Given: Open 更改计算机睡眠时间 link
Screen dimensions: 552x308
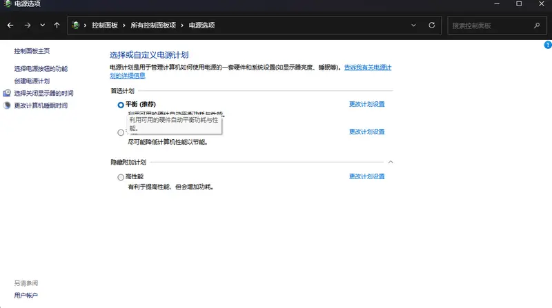Looking at the screenshot, I should coord(41,105).
